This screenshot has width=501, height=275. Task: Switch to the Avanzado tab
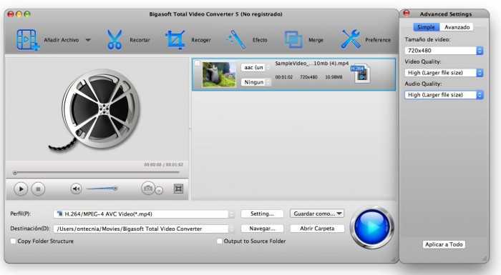click(457, 27)
